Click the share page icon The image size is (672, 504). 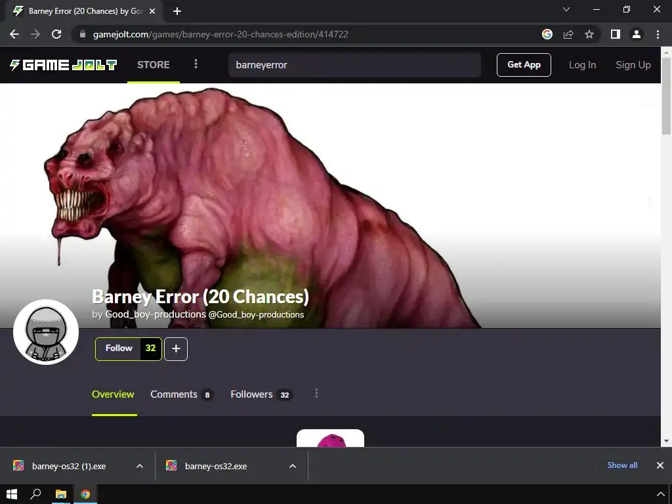(568, 34)
